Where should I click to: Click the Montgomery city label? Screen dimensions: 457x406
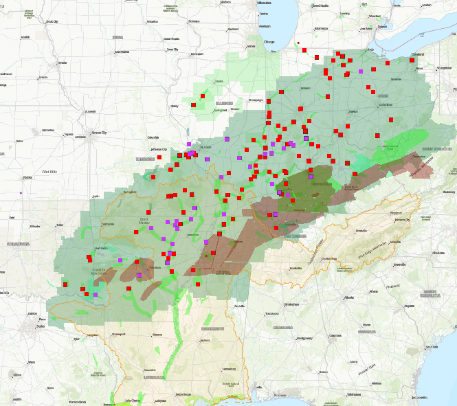[304, 339]
